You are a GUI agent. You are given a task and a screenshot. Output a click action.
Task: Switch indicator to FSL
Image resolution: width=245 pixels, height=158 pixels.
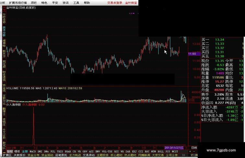(x=53, y=152)
